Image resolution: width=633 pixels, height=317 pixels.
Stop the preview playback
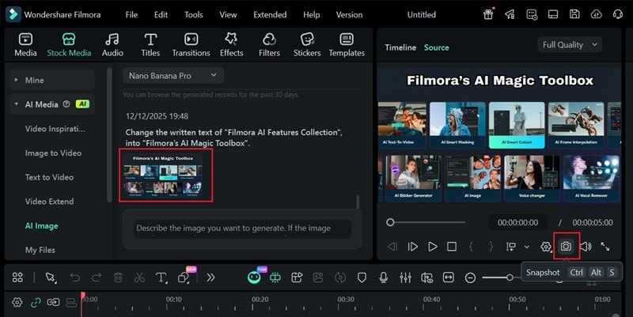tap(452, 247)
